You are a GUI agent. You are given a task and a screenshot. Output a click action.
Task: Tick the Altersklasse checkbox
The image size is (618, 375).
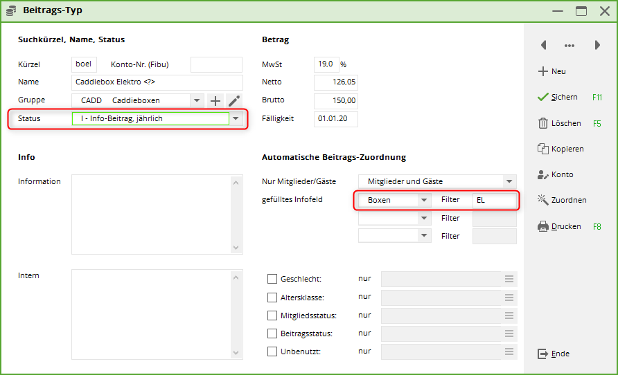(x=272, y=298)
